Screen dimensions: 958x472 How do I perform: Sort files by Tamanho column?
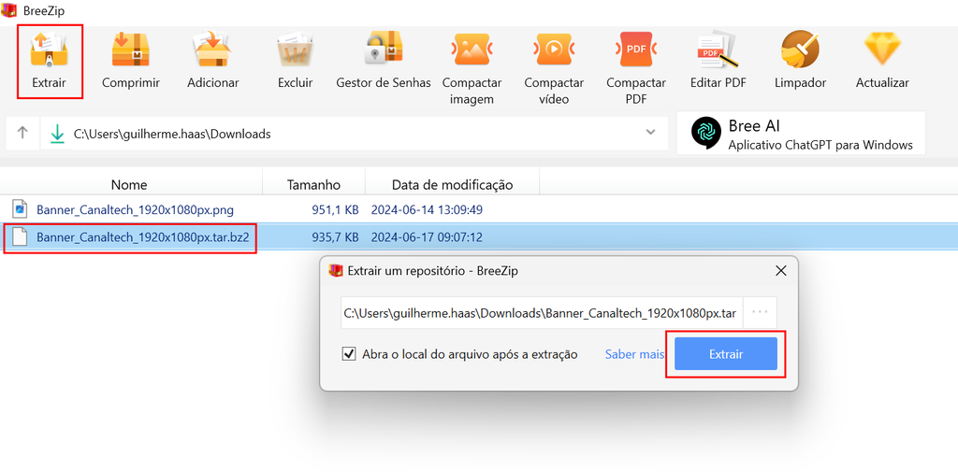(314, 184)
